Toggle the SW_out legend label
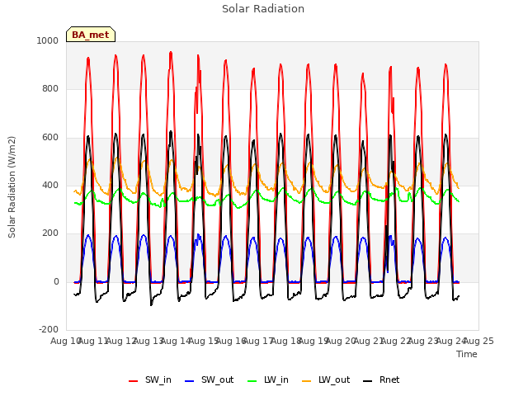The height and width of the screenshot is (396, 528). point(218,379)
